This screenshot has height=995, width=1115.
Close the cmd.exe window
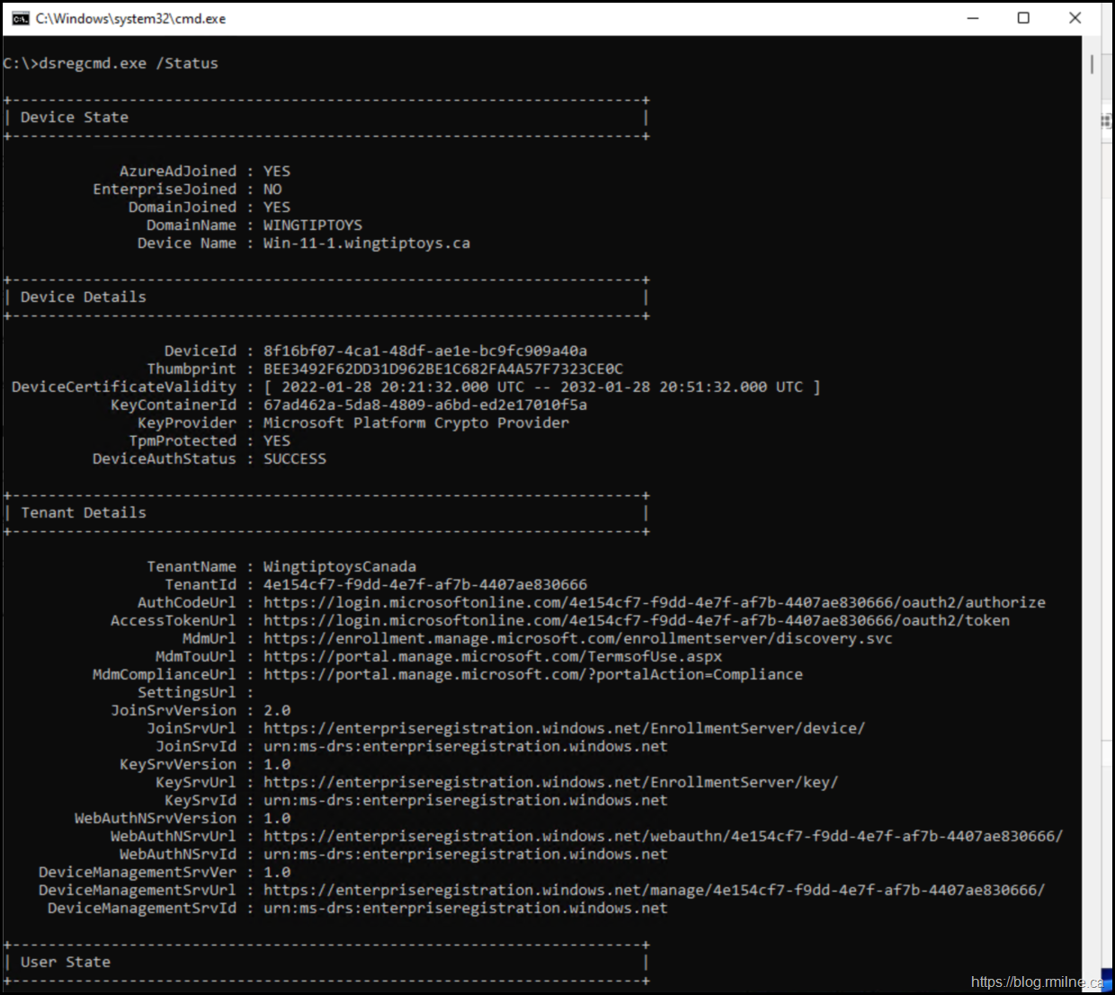point(1075,18)
